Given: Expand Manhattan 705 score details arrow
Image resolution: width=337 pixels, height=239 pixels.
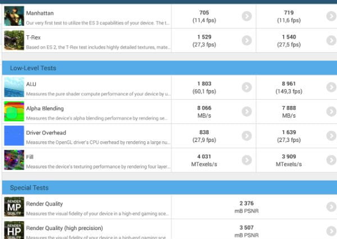Looking at the screenshot, I should tap(247, 16).
